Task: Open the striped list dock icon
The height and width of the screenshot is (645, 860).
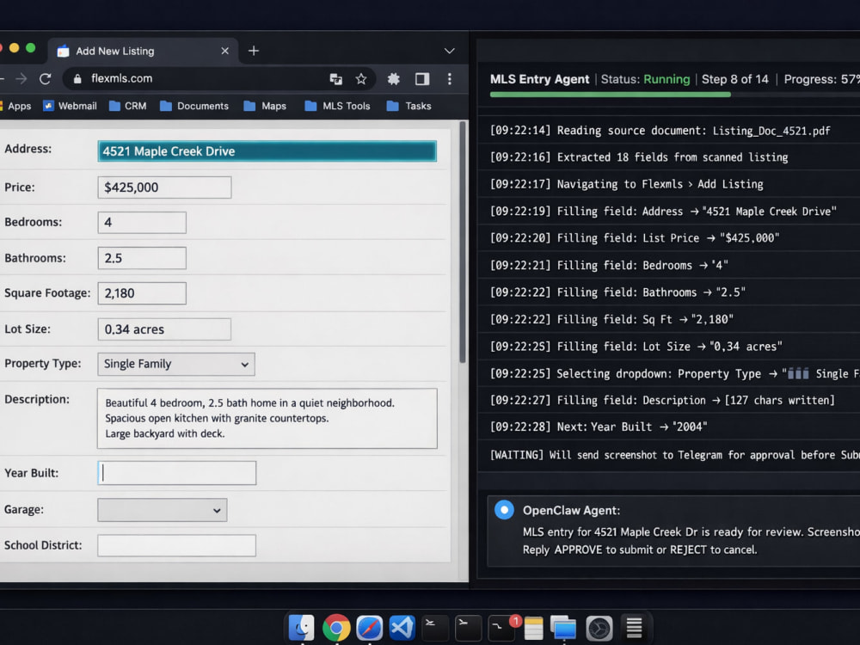Action: (x=634, y=628)
